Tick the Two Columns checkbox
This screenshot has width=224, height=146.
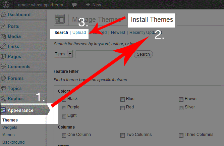123,135
